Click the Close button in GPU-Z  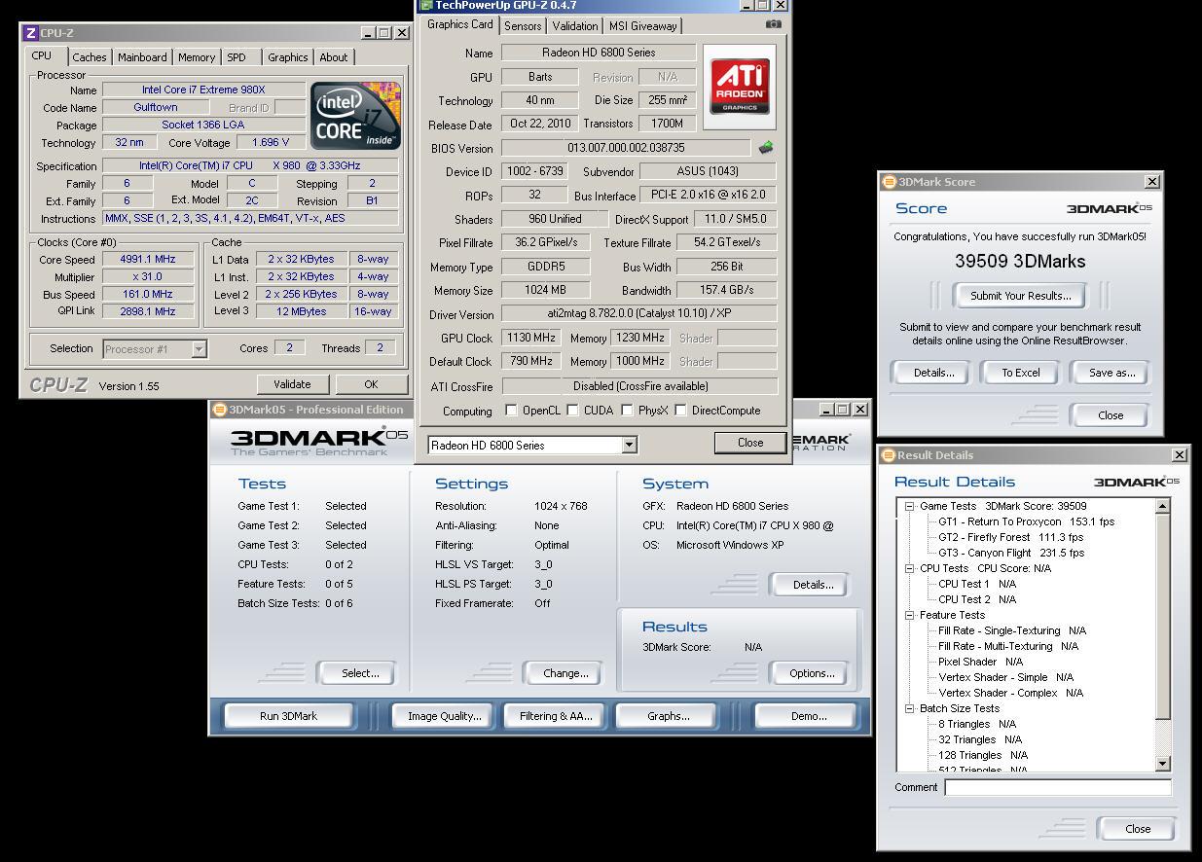pyautogui.click(x=750, y=442)
